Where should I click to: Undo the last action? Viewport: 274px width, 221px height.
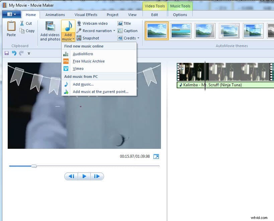coord(14,53)
